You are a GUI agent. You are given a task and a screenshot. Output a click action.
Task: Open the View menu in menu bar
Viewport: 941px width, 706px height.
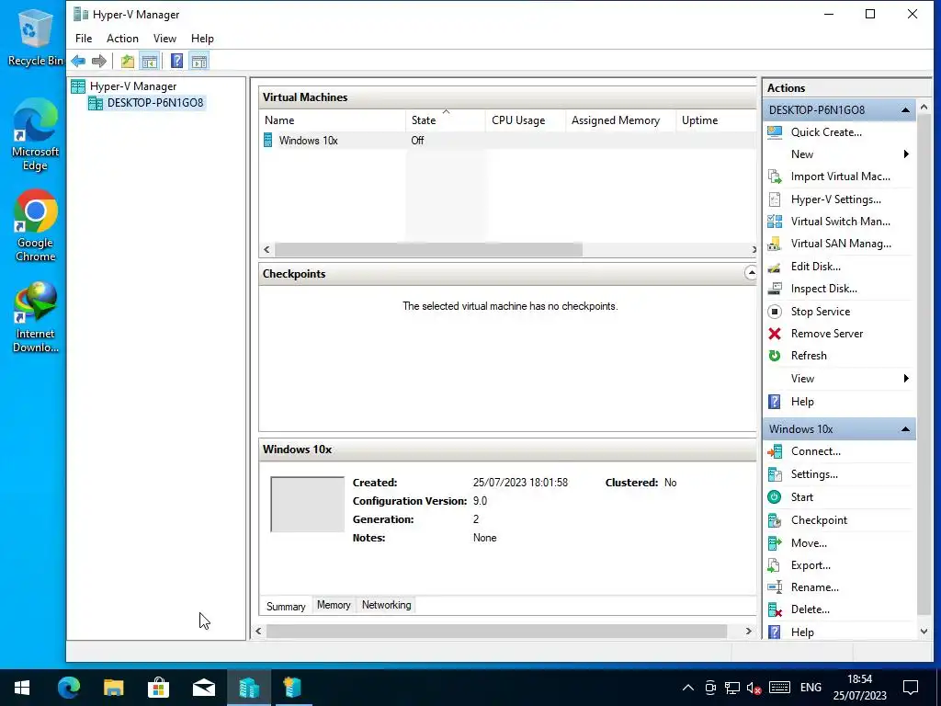(164, 39)
